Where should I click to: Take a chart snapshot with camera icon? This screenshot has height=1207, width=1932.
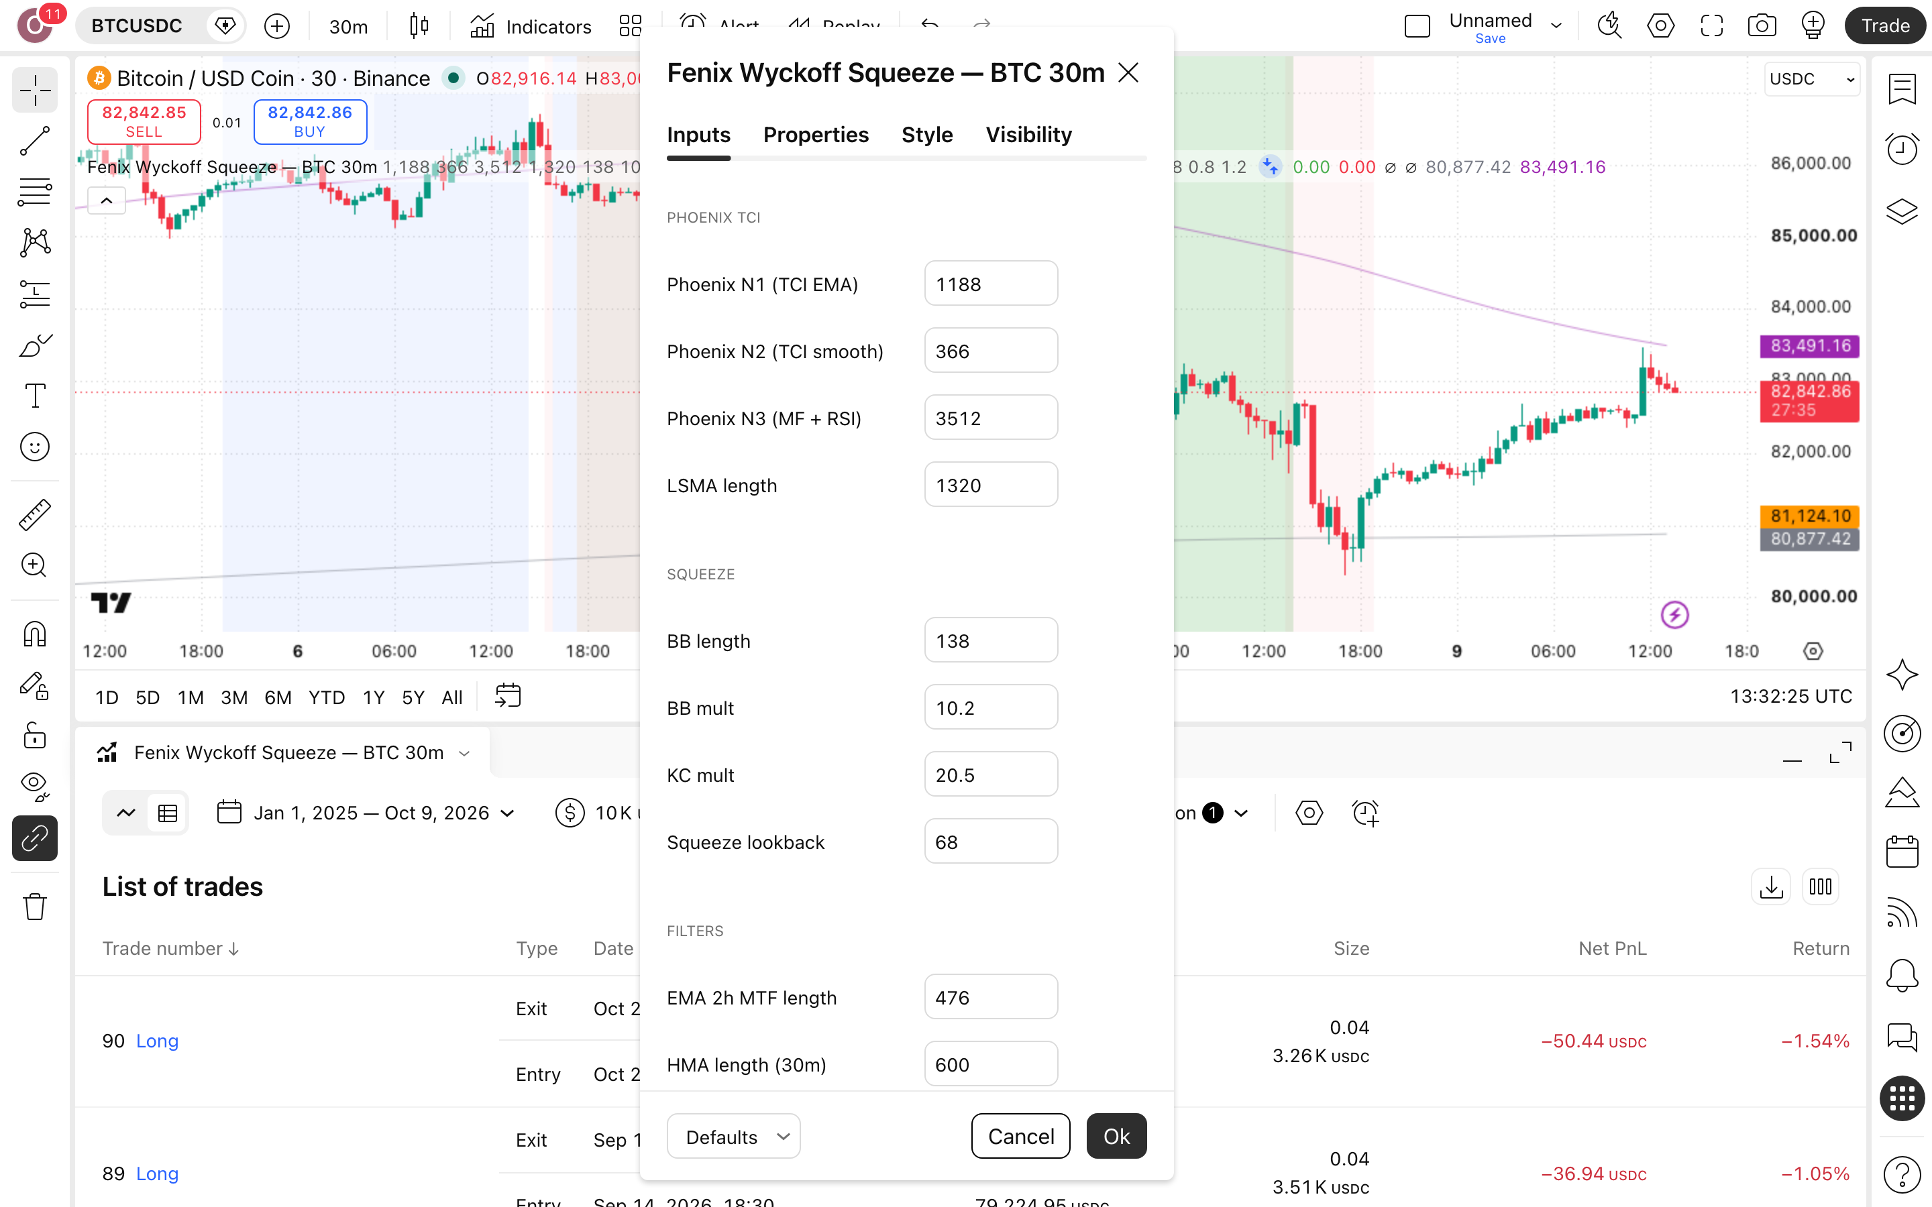(1762, 25)
